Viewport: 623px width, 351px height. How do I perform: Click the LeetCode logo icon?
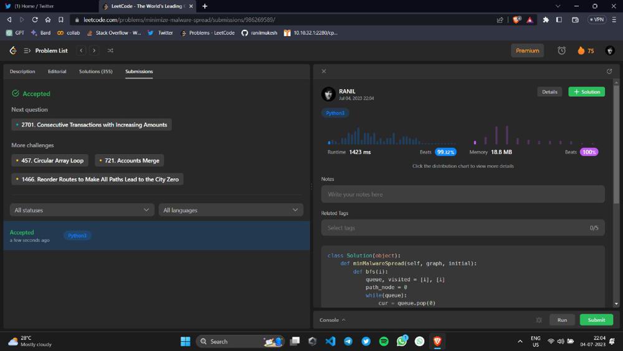tap(12, 50)
